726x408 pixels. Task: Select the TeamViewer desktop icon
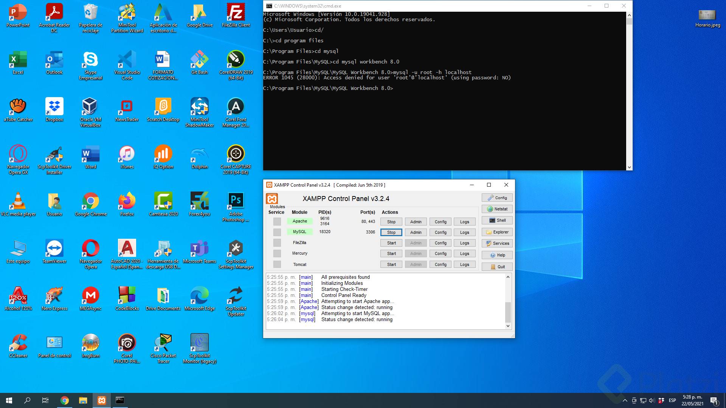pyautogui.click(x=54, y=252)
